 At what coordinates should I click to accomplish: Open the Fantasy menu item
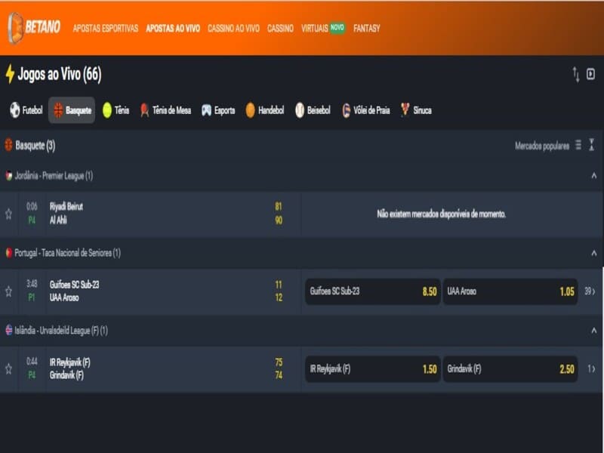point(366,28)
